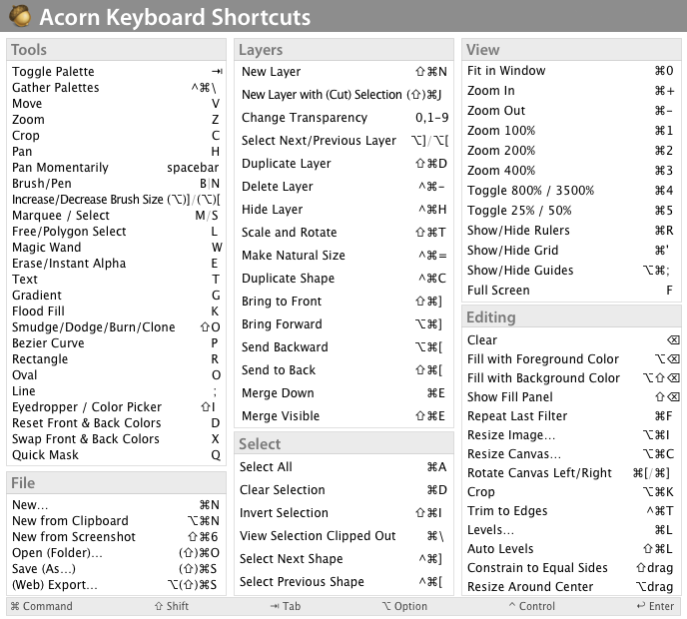Click 'Constrain to Equal Sides' entry

click(571, 568)
